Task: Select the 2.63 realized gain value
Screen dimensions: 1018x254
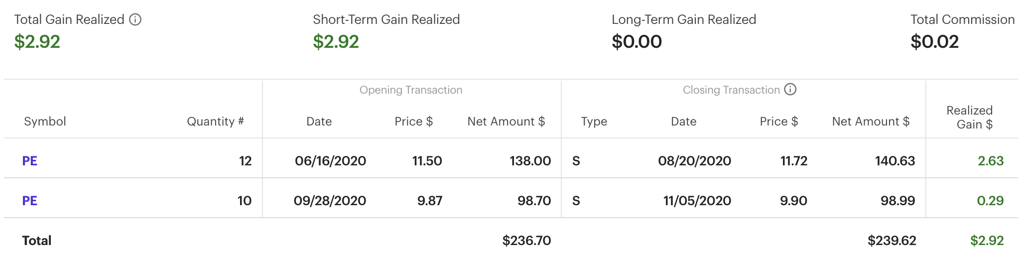Action: pos(990,161)
